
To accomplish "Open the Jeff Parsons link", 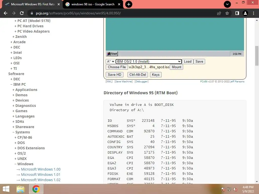I will point(237,82).
